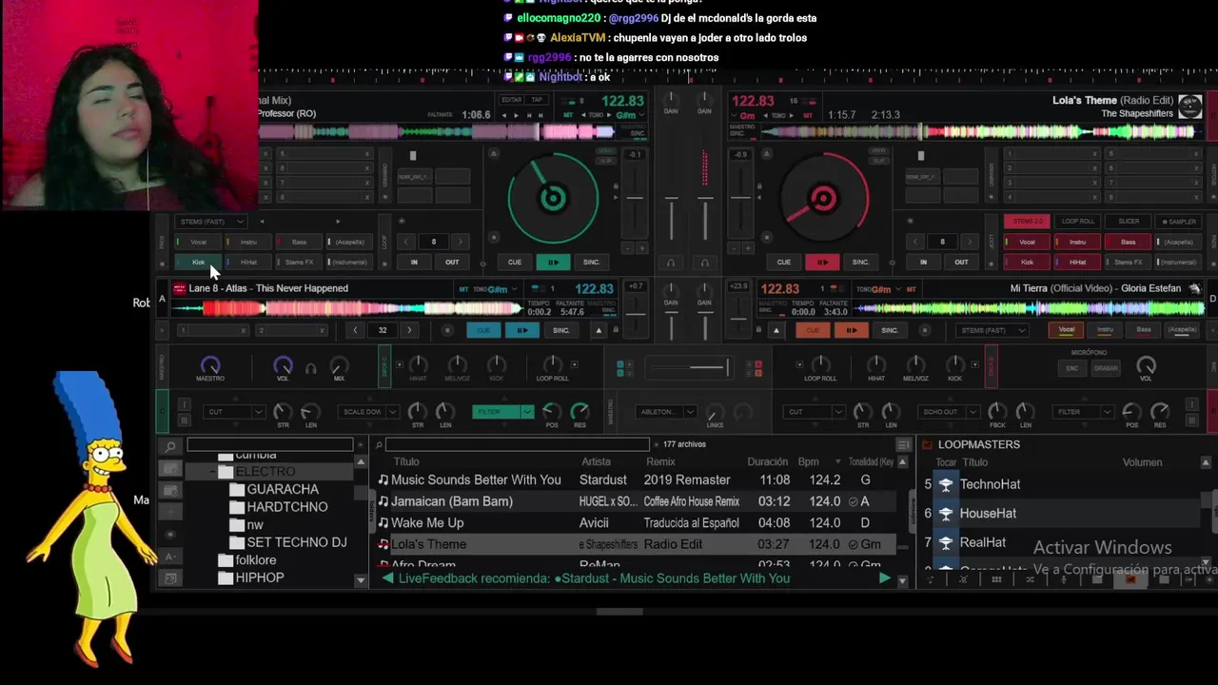Open the SCALE DOWN effect dropdown
The width and height of the screenshot is (1218, 685).
coord(368,412)
